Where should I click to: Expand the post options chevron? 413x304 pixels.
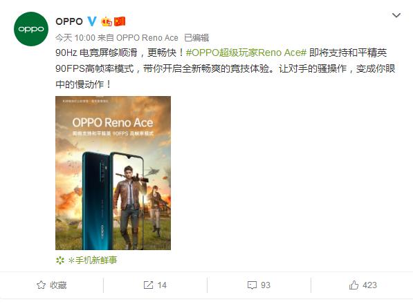coord(396,15)
